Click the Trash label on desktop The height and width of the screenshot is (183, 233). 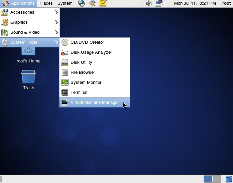tap(28, 88)
